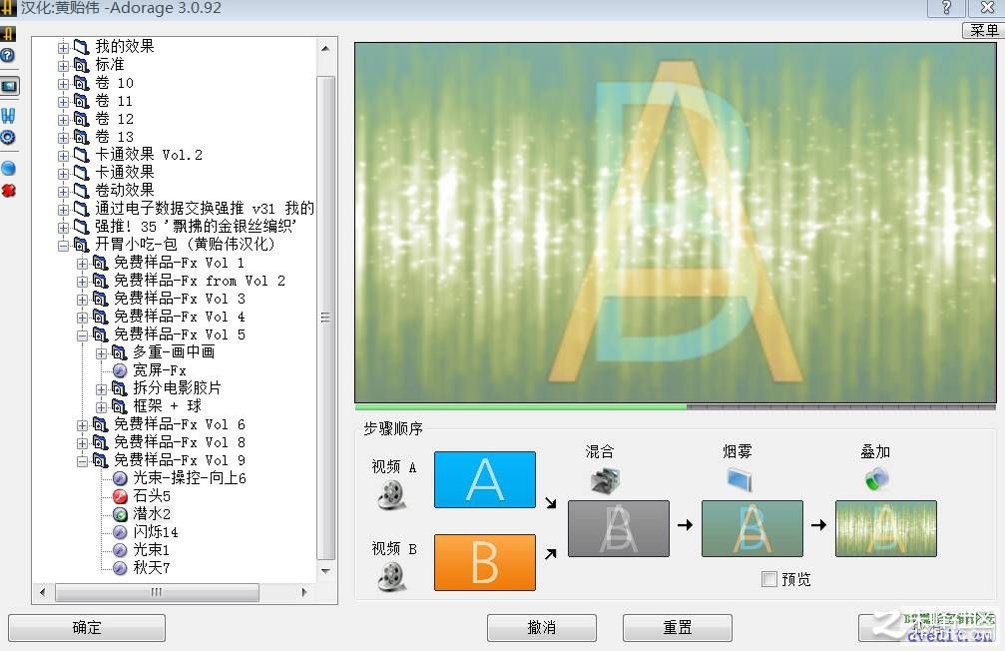Click the 撤消 undo button
Screen dimensions: 1005x651
point(542,627)
